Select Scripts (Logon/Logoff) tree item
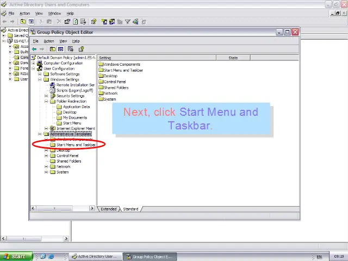Viewport: 348px width, 261px height. click(75, 90)
